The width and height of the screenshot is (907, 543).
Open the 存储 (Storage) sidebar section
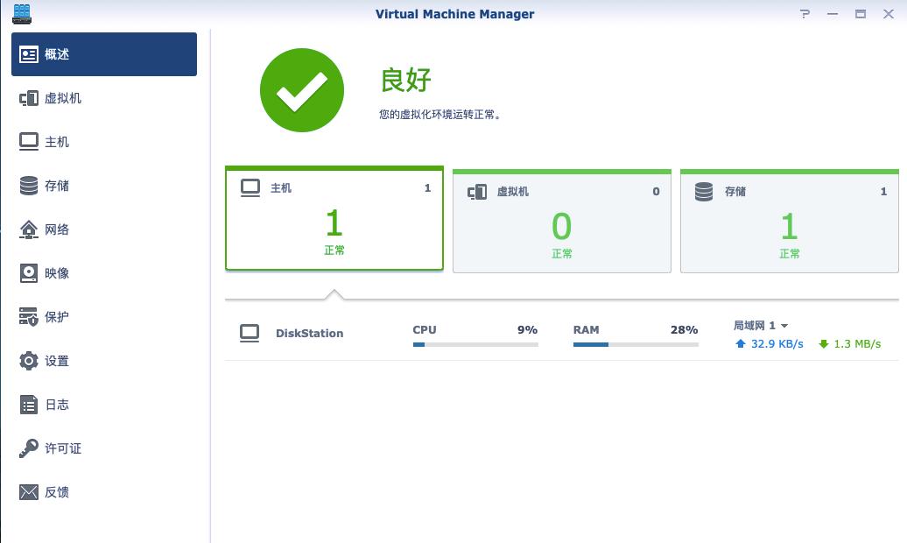coord(57,185)
